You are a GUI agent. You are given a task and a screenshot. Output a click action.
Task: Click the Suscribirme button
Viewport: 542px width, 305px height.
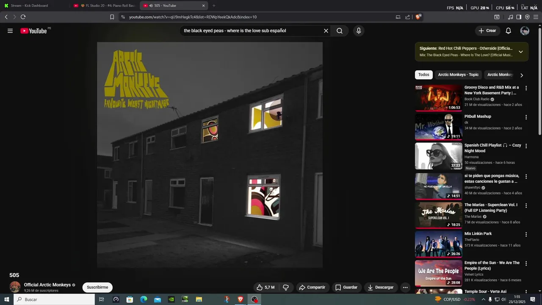97,287
